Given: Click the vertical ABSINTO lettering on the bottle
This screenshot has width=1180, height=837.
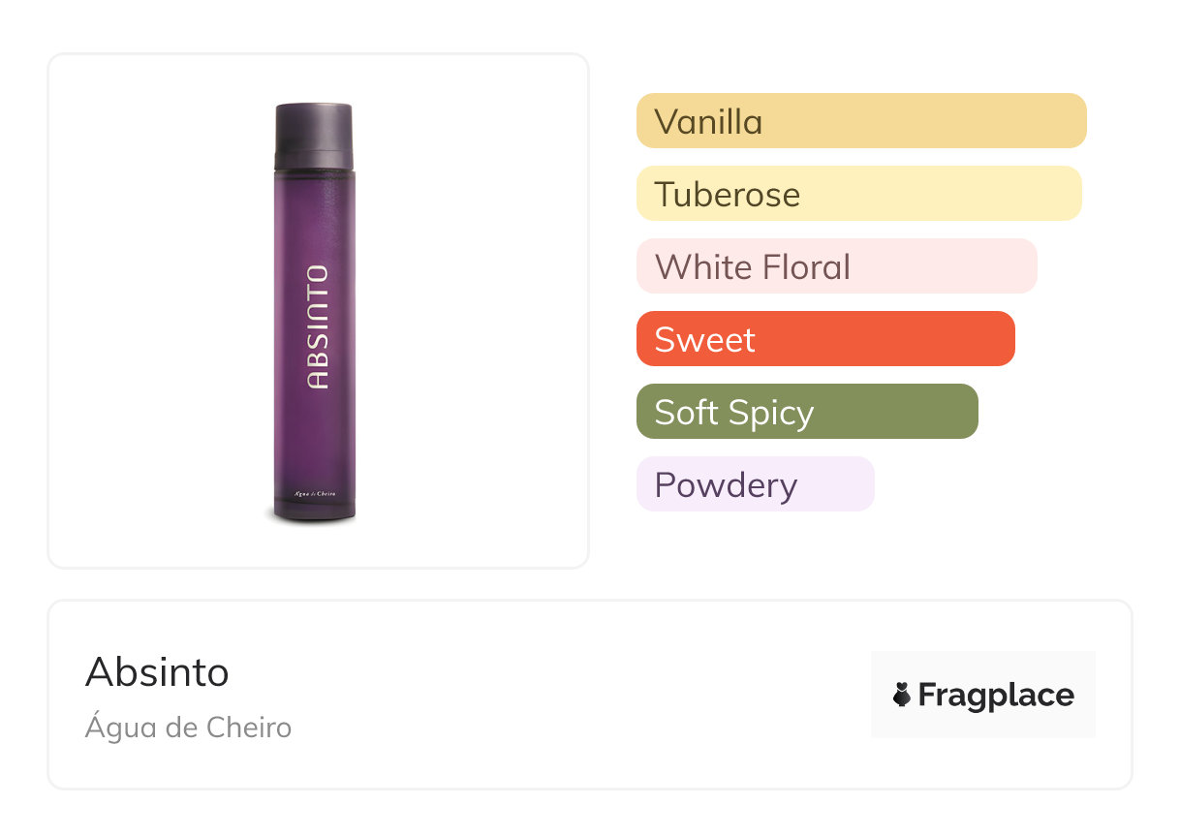Looking at the screenshot, I should [317, 326].
